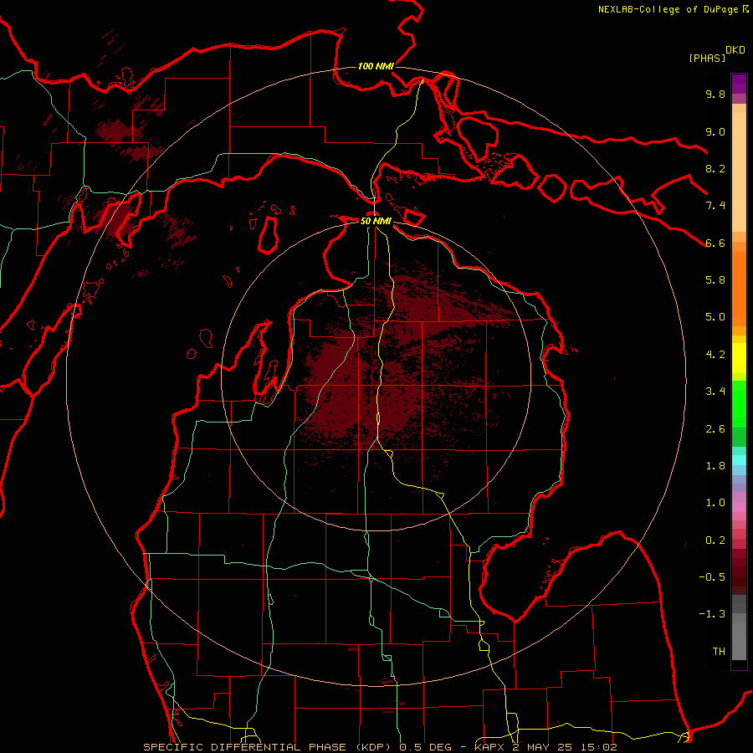Click the 9.8 legend value

coord(715,94)
